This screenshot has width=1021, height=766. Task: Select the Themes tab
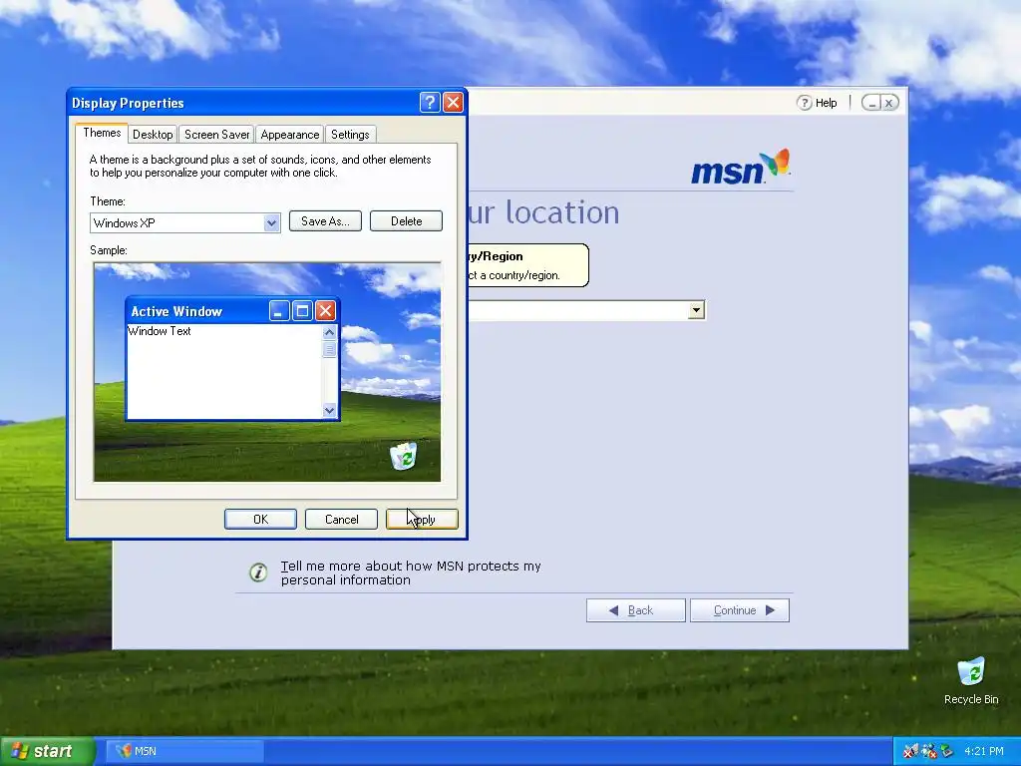(x=102, y=133)
